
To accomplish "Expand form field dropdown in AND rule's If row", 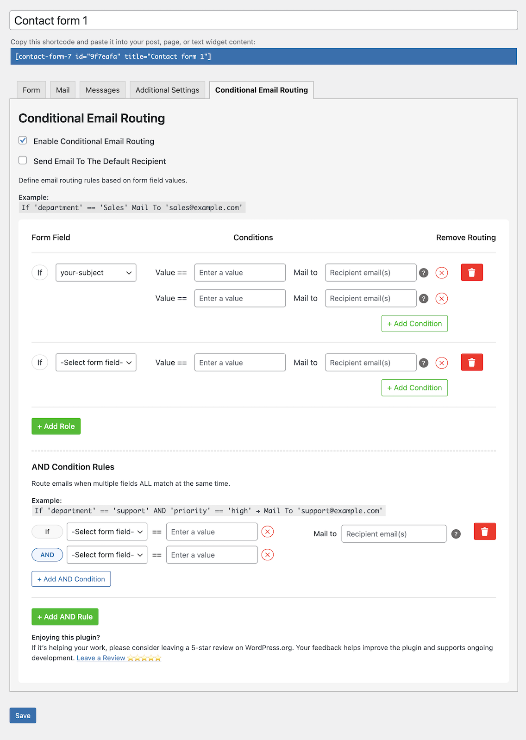I will 107,532.
